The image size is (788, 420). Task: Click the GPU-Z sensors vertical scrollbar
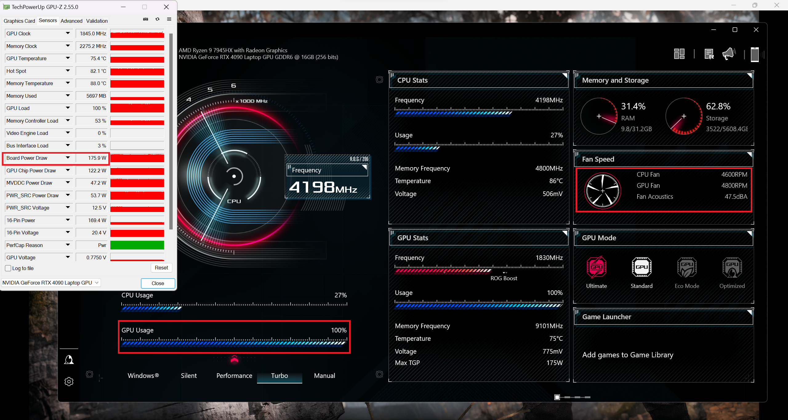(x=171, y=131)
